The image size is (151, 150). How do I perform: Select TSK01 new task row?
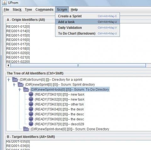click(x=59, y=94)
